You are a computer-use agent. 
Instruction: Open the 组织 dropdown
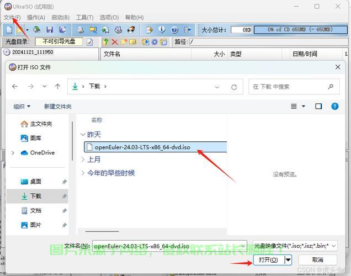click(22, 107)
